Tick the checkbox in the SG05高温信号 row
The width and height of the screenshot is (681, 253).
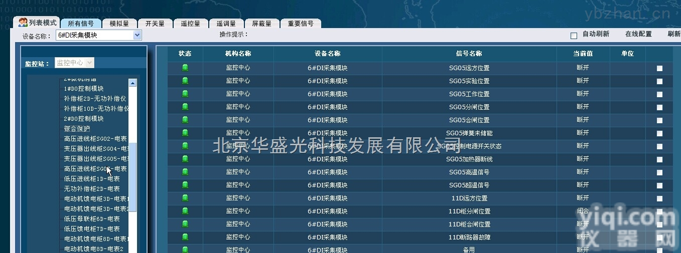(659, 172)
